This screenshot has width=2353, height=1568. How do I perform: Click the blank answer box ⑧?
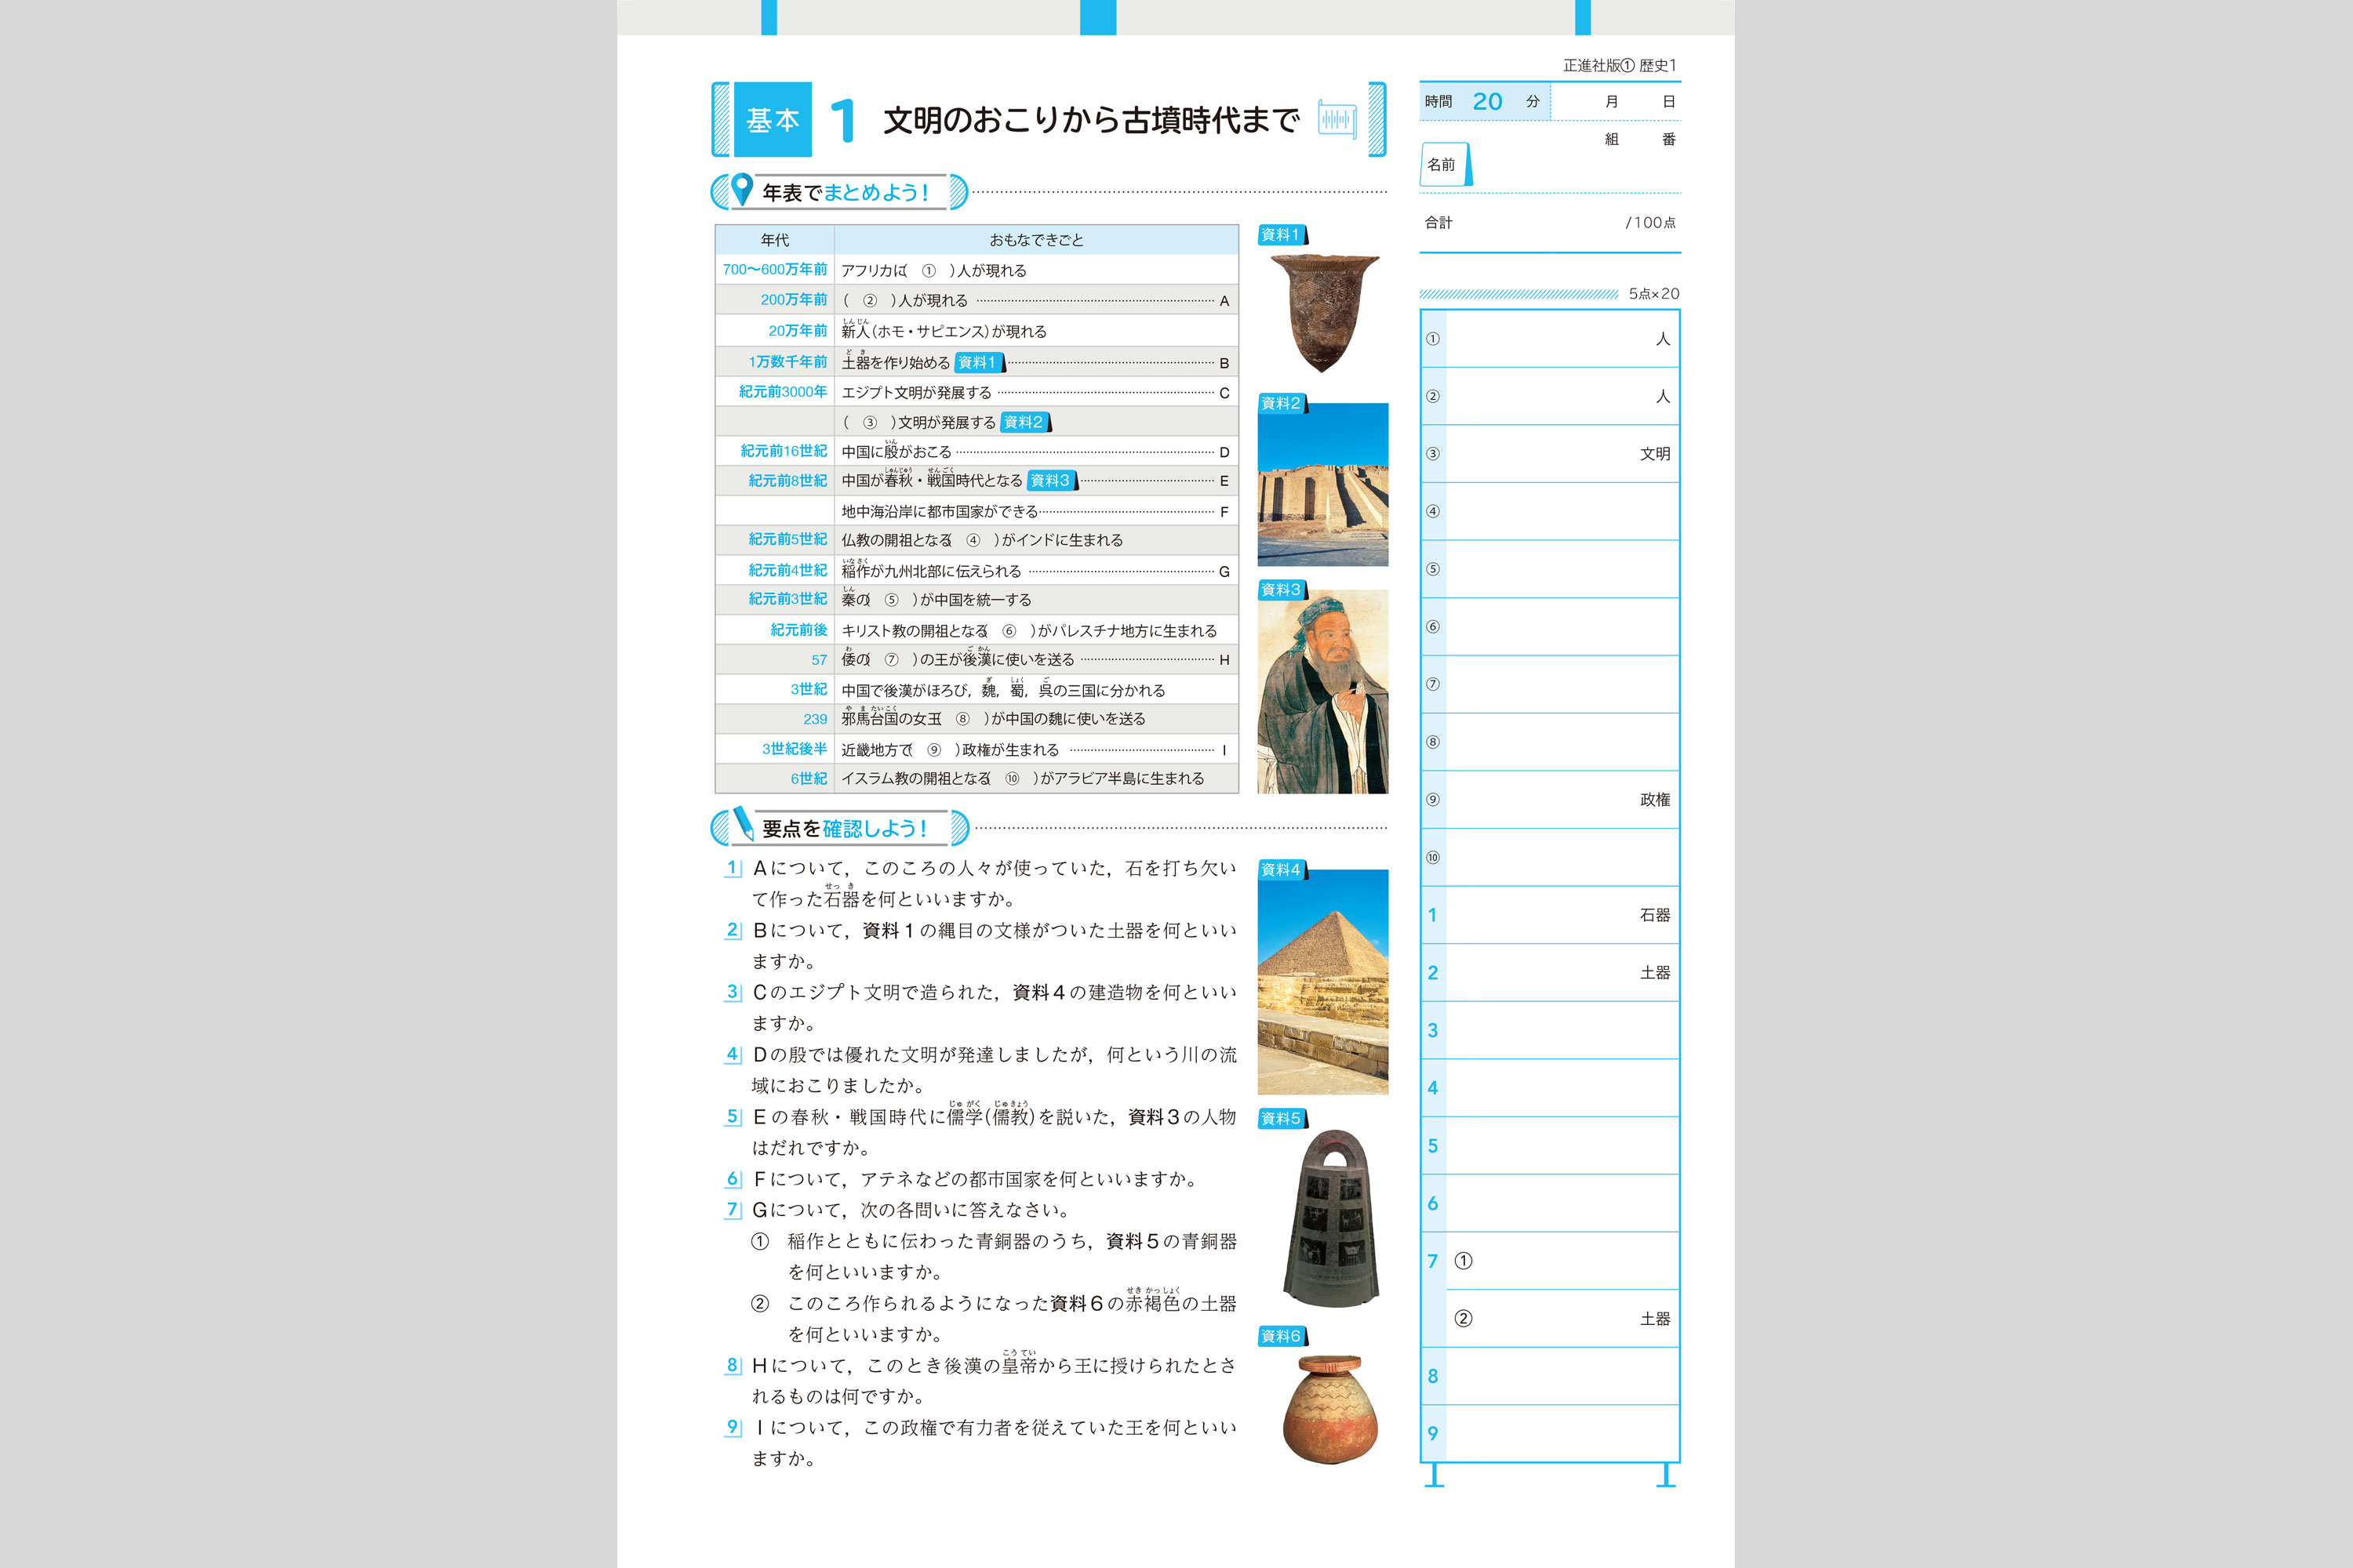click(x=1562, y=742)
